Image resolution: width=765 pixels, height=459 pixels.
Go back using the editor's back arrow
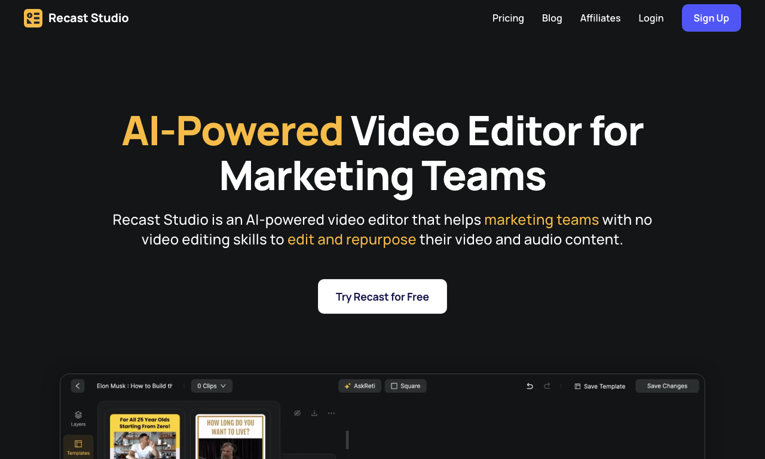pyautogui.click(x=78, y=386)
